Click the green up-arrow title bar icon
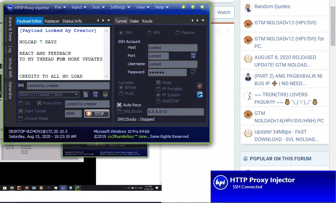 193,7
